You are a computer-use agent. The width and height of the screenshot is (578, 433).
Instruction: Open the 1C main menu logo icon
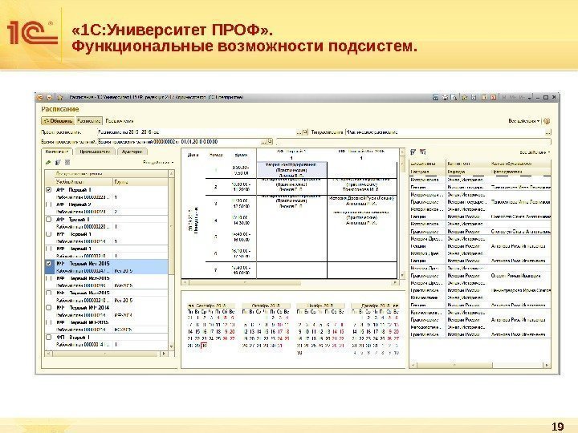pos(40,97)
